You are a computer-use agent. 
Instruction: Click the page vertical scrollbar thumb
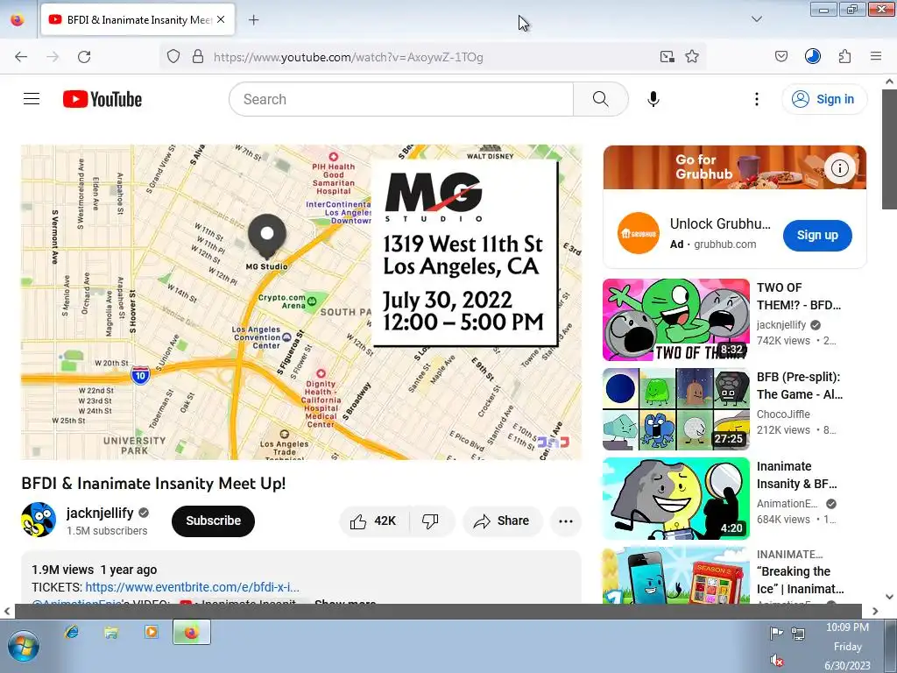point(889,150)
